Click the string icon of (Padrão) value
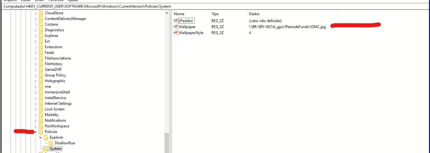The height and width of the screenshot is (153, 430). [x=176, y=21]
